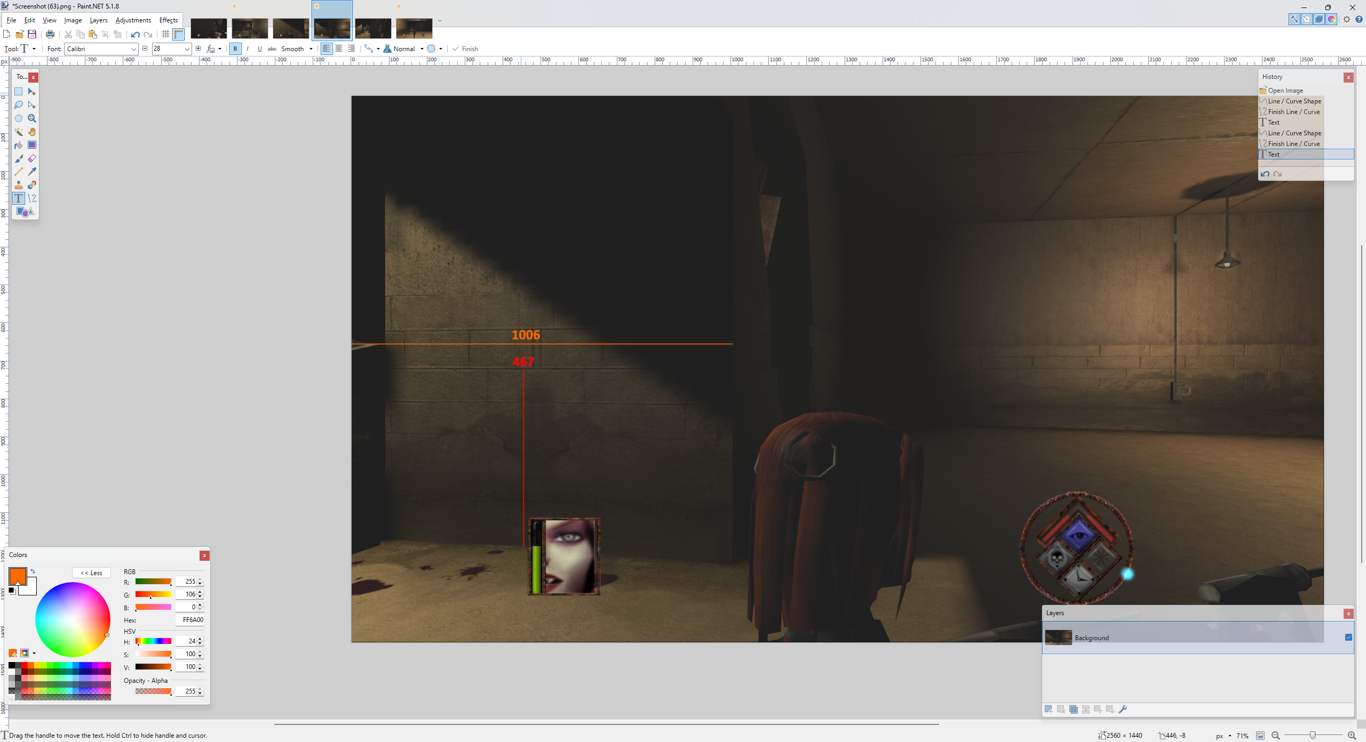The image size is (1366, 742).
Task: Open layer properties wrench icon
Action: click(x=1123, y=709)
